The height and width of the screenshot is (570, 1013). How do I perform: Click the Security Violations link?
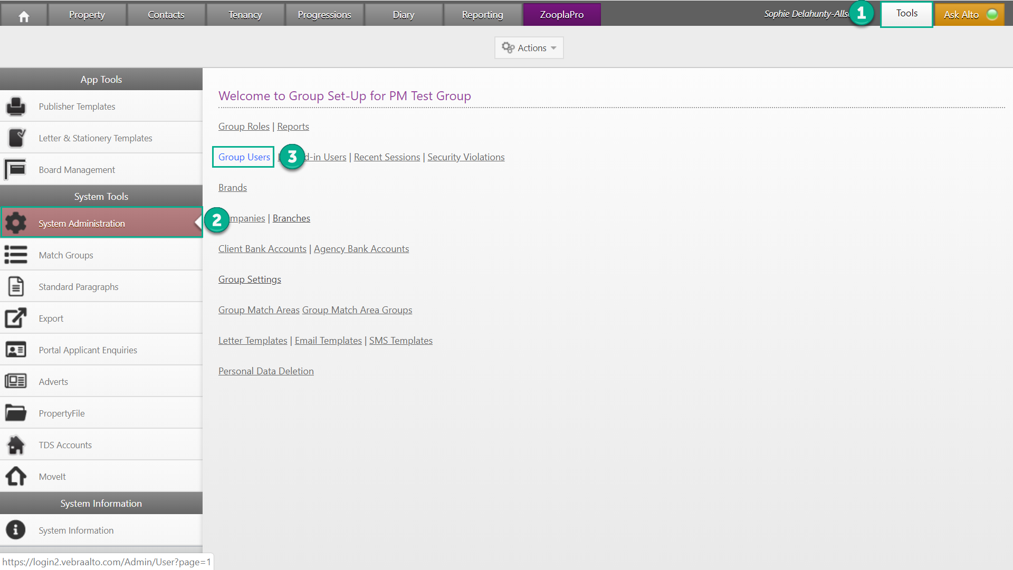pyautogui.click(x=466, y=157)
